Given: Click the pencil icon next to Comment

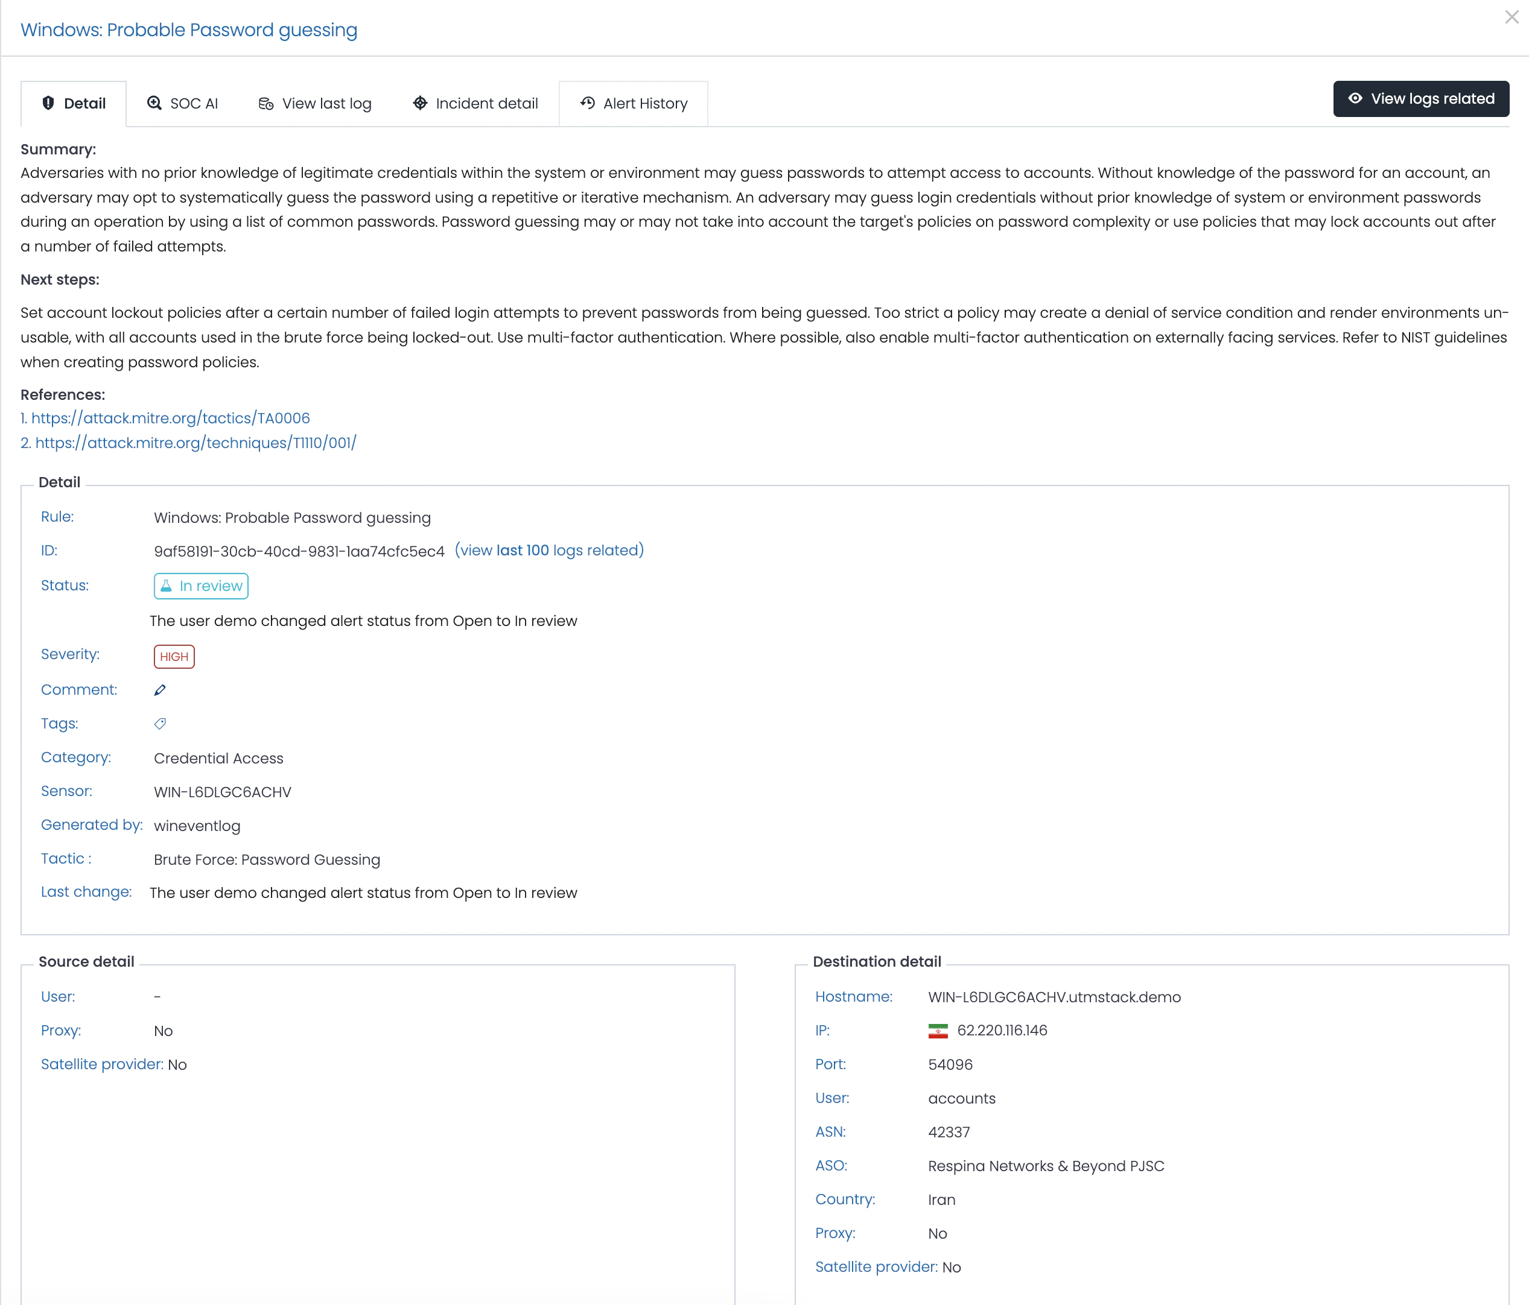Looking at the screenshot, I should point(159,690).
